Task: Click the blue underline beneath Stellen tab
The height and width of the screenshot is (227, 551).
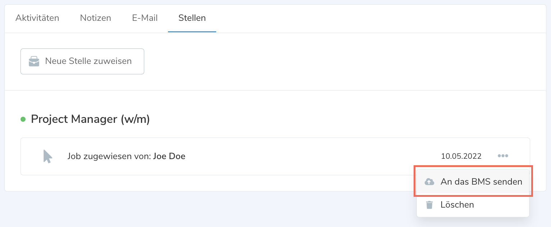Action: pos(192,32)
